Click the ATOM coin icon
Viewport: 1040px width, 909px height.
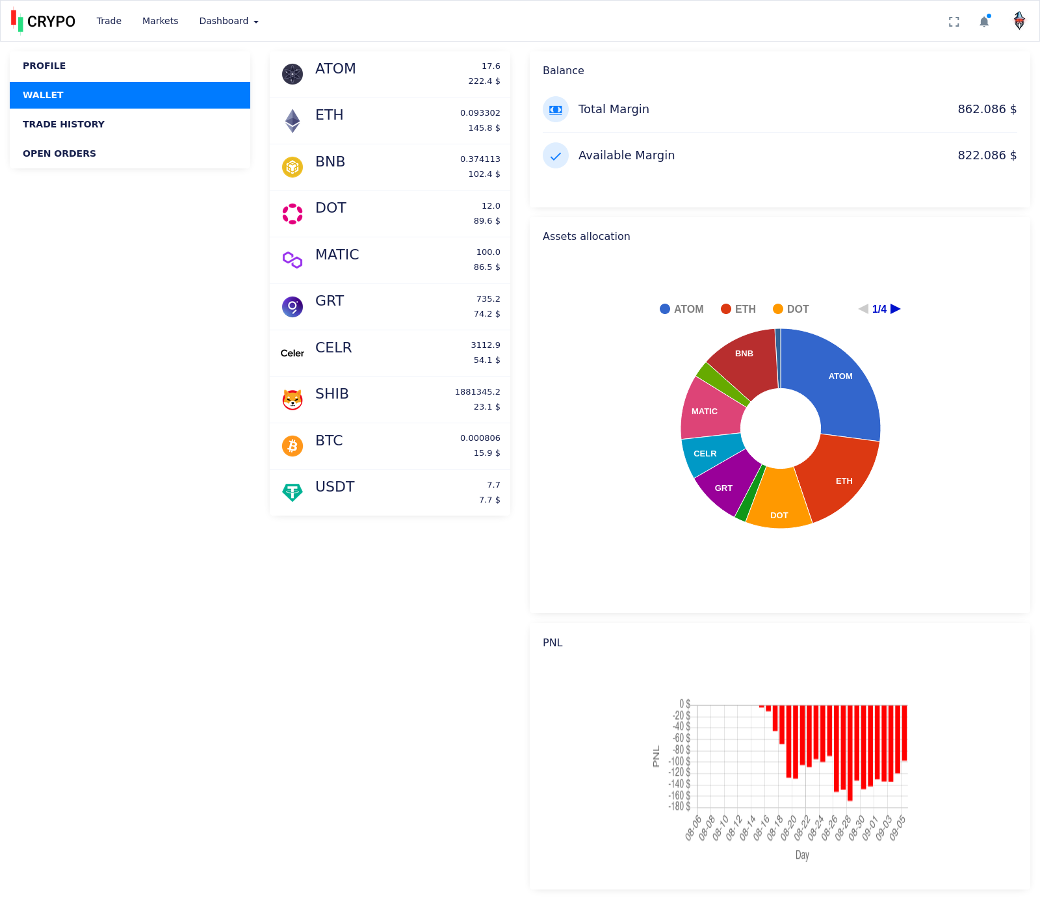pyautogui.click(x=292, y=74)
